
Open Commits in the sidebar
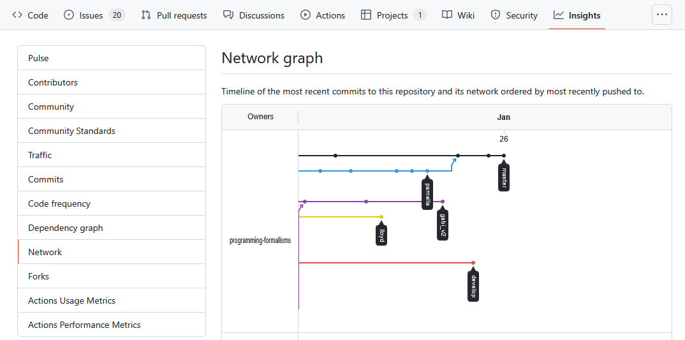pos(112,180)
